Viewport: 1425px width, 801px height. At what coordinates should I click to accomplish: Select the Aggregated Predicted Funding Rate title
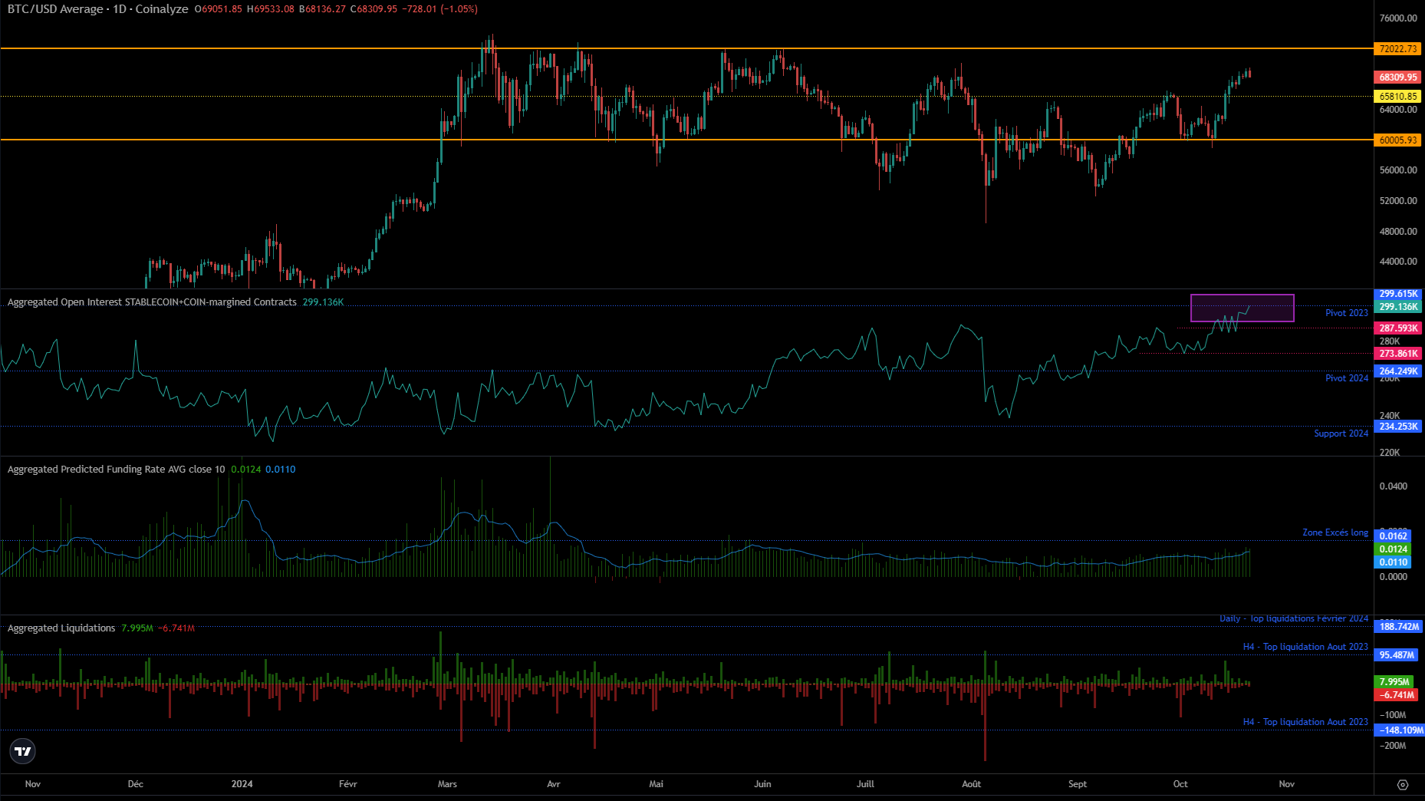tap(116, 470)
